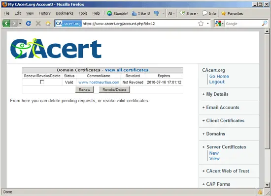The height and width of the screenshot is (196, 271).
Task: Open the All topics dropdown
Action: coord(171,13)
